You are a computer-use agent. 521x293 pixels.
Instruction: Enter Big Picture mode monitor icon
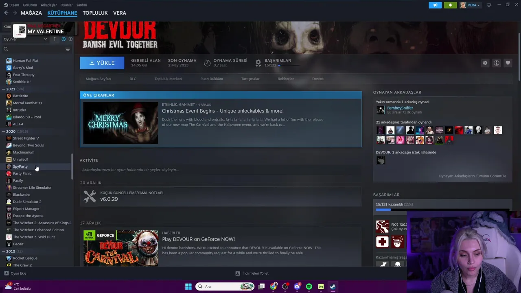click(488, 5)
